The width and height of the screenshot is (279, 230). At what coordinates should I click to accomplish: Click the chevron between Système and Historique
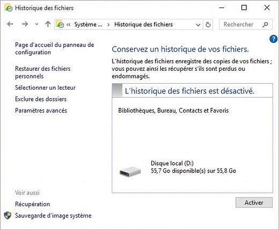[x=108, y=25]
